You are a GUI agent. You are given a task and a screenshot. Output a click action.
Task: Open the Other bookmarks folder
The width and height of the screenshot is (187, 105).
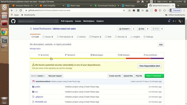pos(175,15)
